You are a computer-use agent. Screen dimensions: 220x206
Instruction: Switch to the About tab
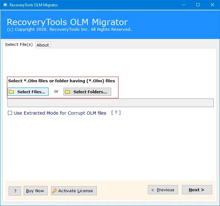(43, 45)
